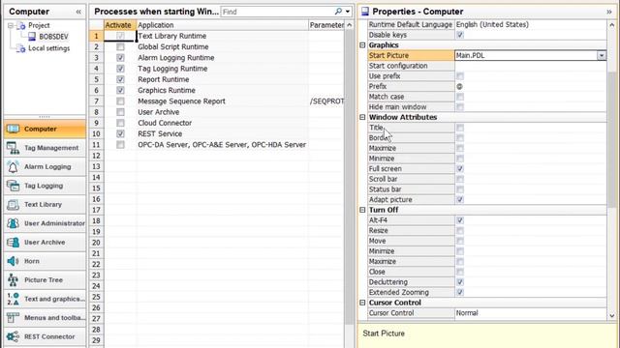
Task: Open the Find options dropdown arrow
Action: point(348,12)
